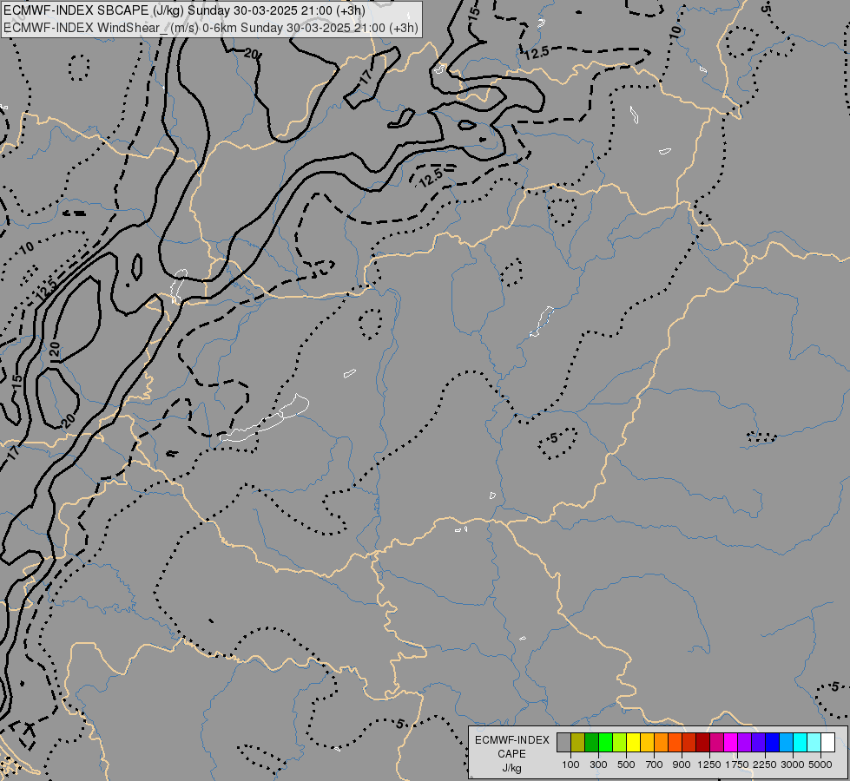850x781 pixels.
Task: Click the 500 tick label in legend
Action: pos(626,765)
